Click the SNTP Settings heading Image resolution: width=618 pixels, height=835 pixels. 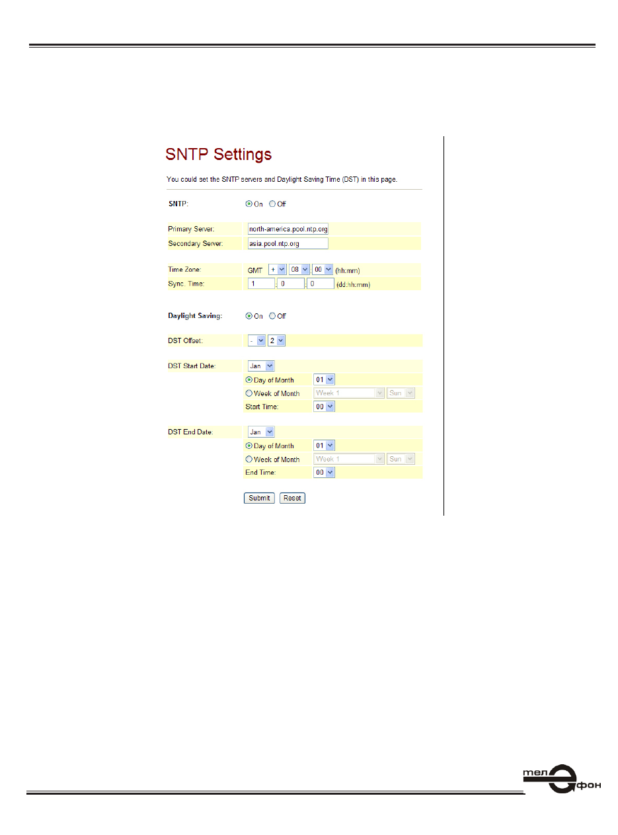click(218, 155)
